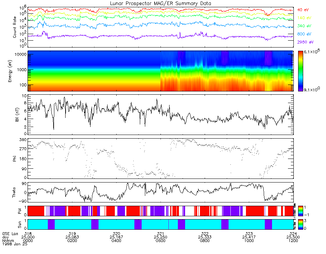The image size is (326, 254).
Task: Click the Theta axis label
Action: 14,192
